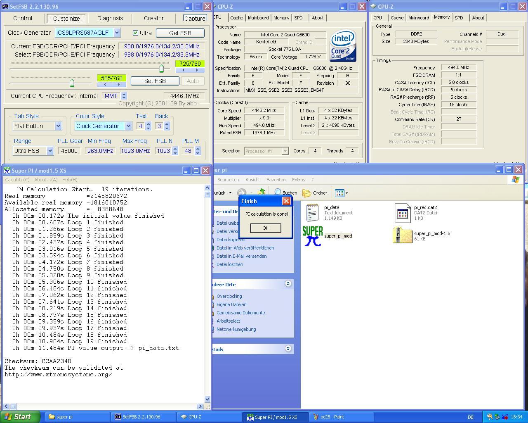This screenshot has height=423, width=528.
Task: Click the lower 585/760 slider thumb
Action: 72,83
